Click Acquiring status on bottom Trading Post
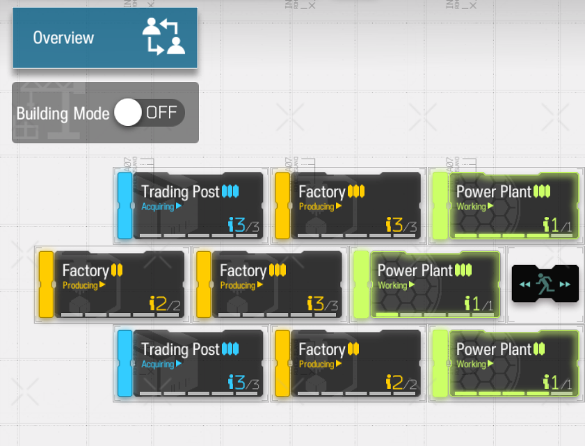This screenshot has width=585, height=446. 161,364
